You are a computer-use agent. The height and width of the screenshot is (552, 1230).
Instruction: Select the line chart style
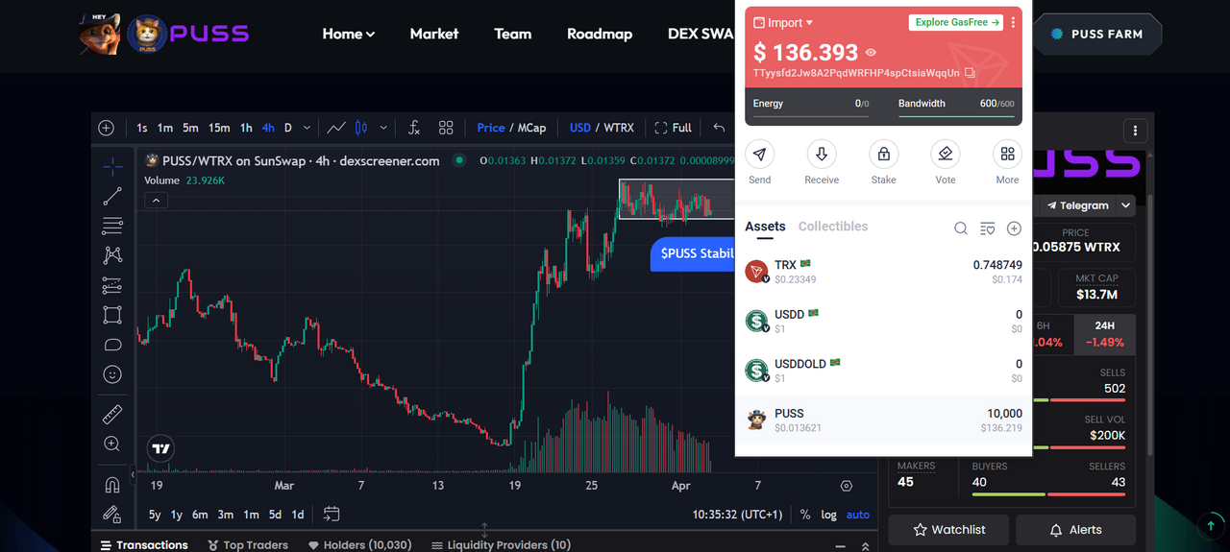tap(336, 128)
